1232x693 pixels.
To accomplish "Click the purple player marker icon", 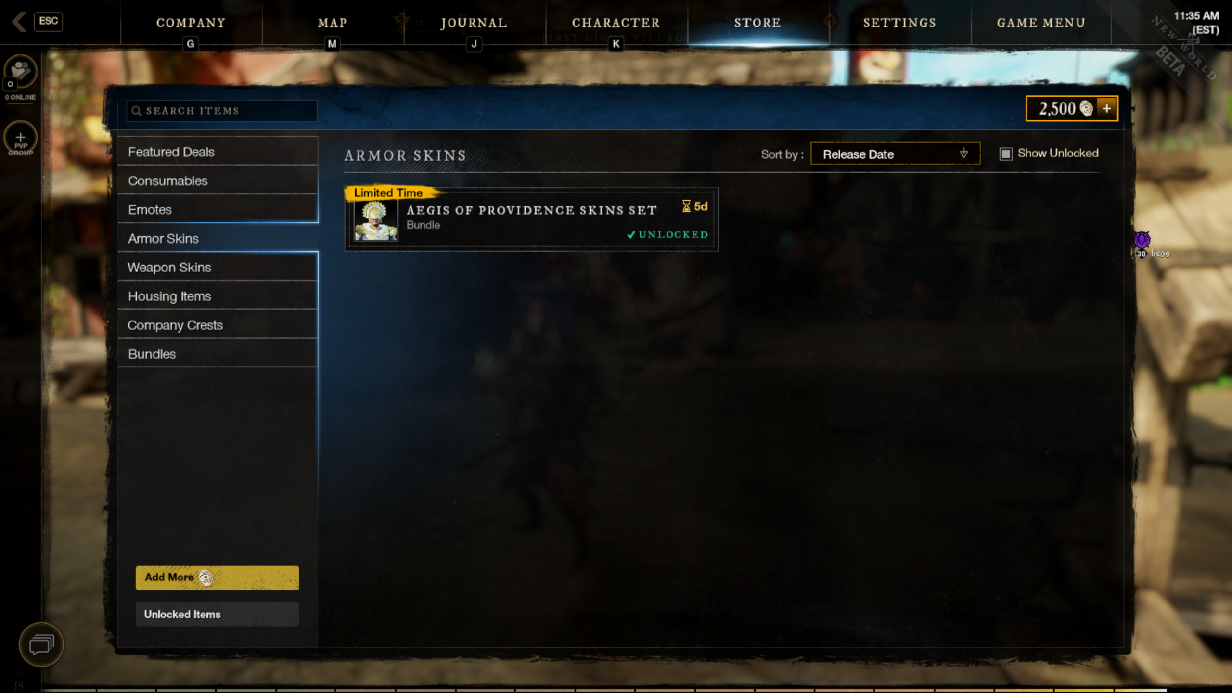I will [x=1142, y=240].
